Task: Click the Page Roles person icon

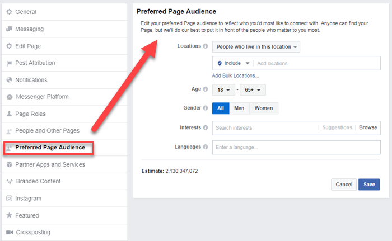Action: coord(10,114)
